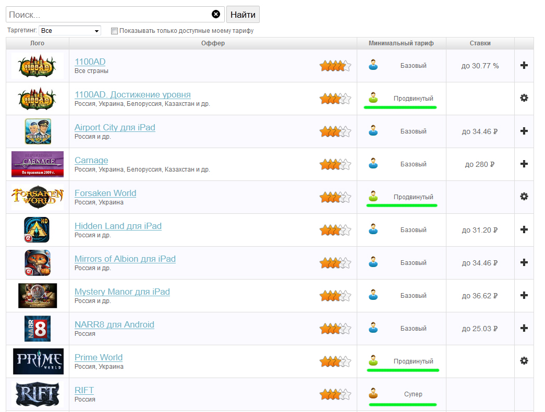545x412 pixels.
Task: Click the Carnage banner logo
Action: pos(38,164)
